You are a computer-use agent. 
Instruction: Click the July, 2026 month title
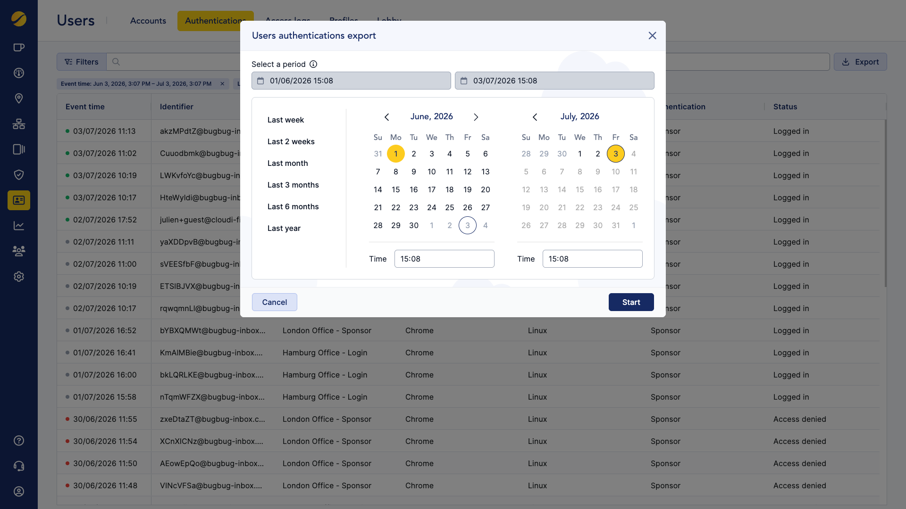point(579,116)
